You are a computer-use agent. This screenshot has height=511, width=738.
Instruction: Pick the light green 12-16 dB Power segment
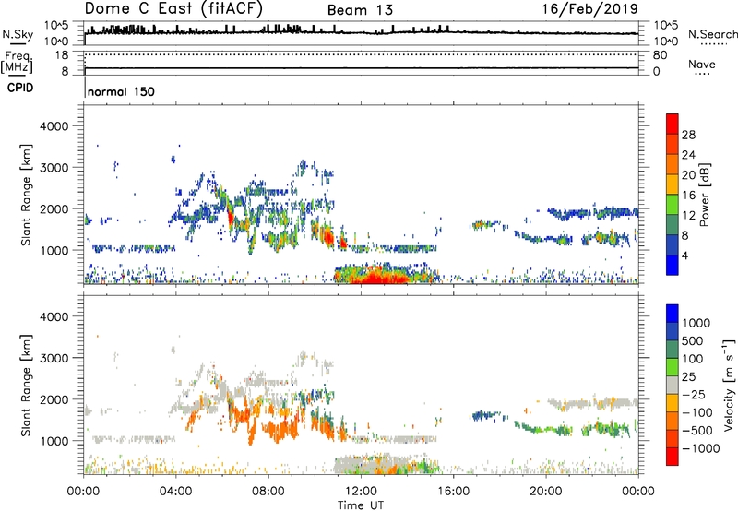673,204
